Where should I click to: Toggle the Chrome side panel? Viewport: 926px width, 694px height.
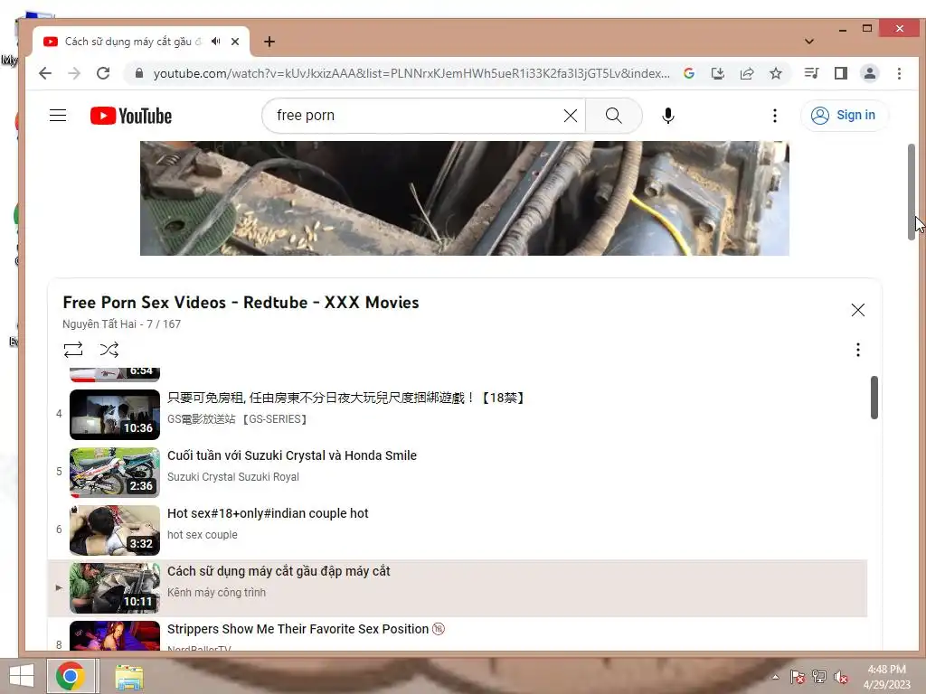click(841, 73)
